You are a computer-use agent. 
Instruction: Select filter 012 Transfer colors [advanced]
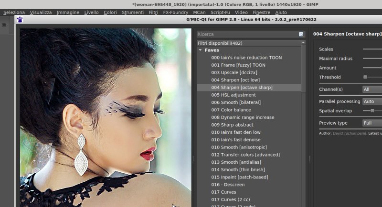click(245, 155)
